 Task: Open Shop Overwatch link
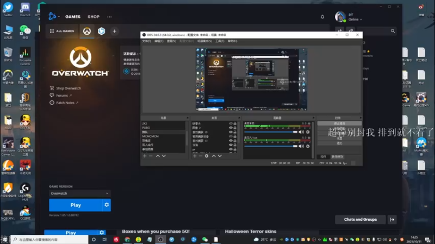pyautogui.click(x=69, y=88)
